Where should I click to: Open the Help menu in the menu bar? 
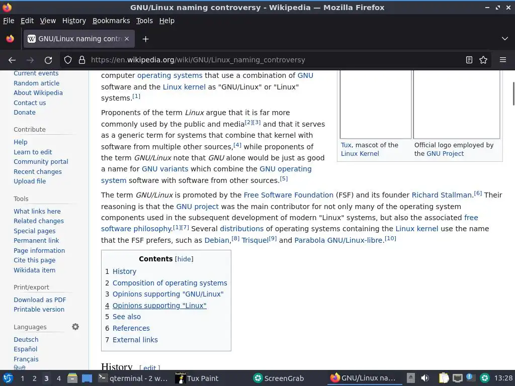coord(167,21)
